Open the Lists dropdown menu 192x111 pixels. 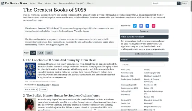click(x=41, y=3)
